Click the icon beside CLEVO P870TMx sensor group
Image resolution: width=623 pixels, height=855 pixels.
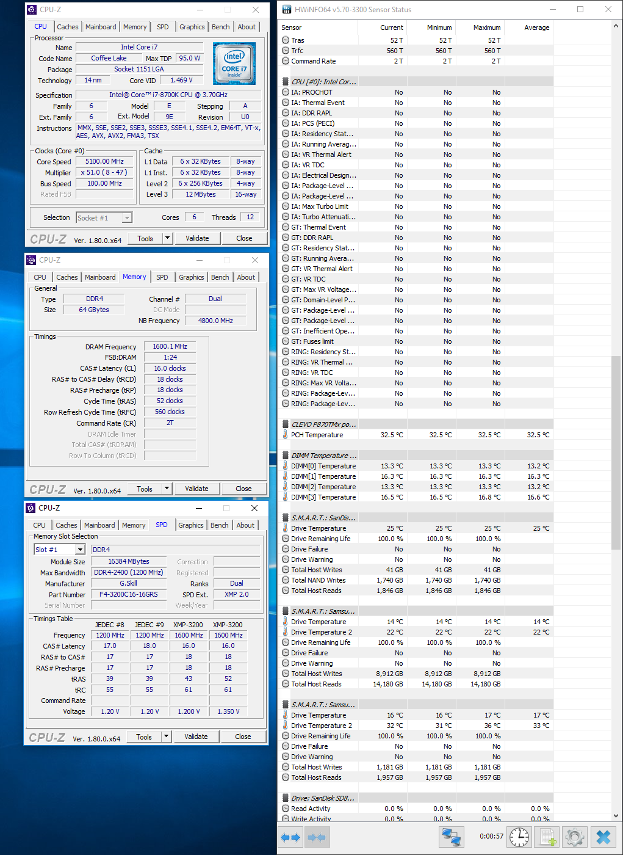[285, 424]
